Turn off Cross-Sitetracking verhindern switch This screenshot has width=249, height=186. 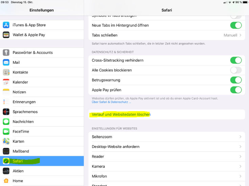pyautogui.click(x=236, y=60)
